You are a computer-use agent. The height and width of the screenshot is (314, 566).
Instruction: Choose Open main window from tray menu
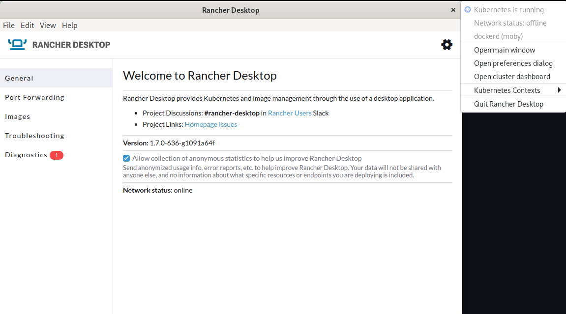point(505,50)
